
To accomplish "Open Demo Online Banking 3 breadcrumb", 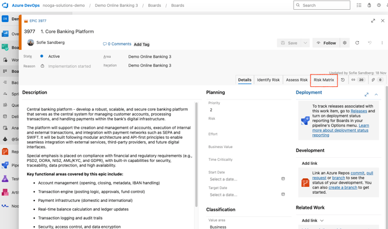I will pos(116,5).
